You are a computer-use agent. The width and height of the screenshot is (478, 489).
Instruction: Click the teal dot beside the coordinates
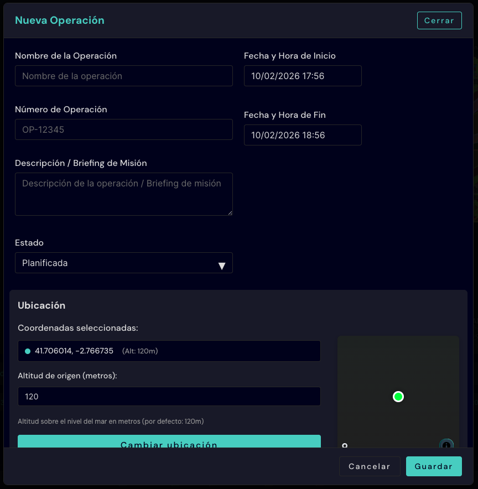(x=28, y=351)
